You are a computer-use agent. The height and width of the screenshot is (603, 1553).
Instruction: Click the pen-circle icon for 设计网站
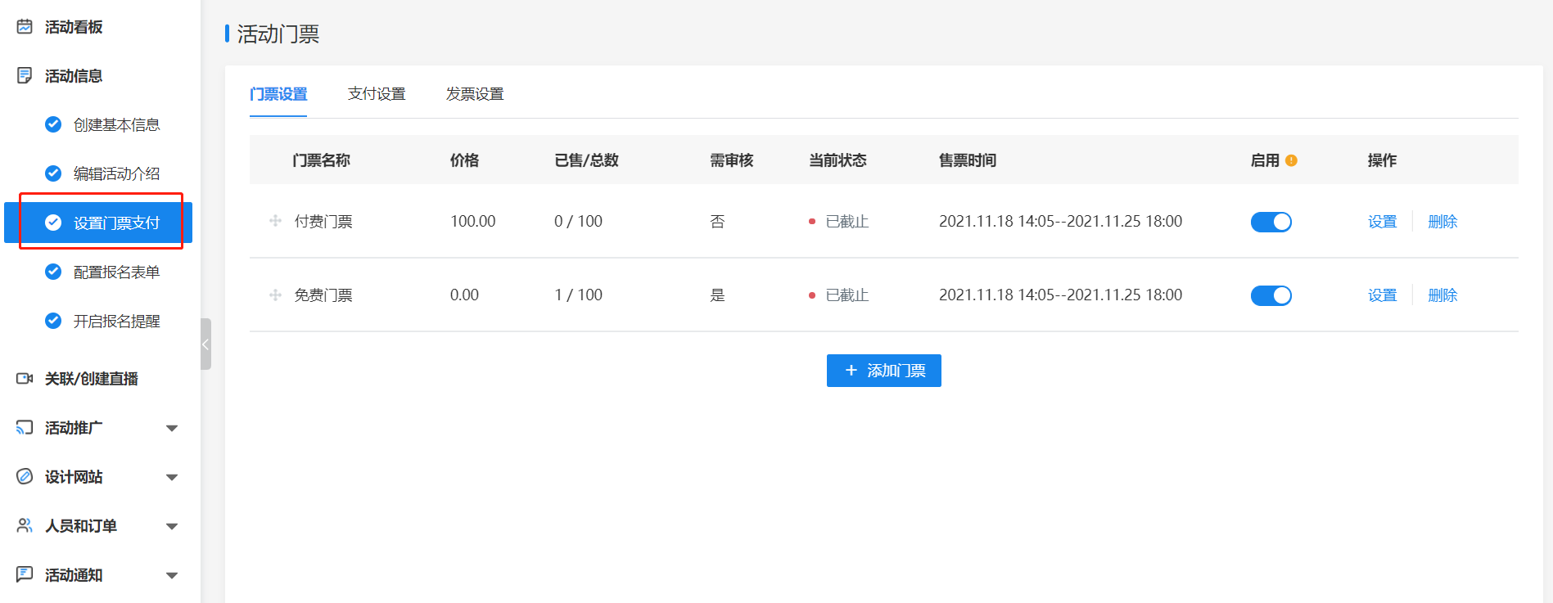[x=25, y=476]
